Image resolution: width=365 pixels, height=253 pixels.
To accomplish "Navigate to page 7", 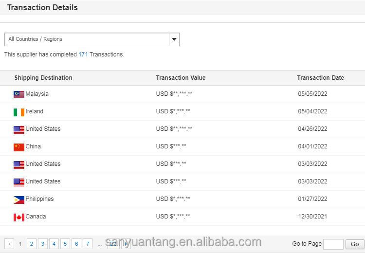I will click(x=87, y=244).
